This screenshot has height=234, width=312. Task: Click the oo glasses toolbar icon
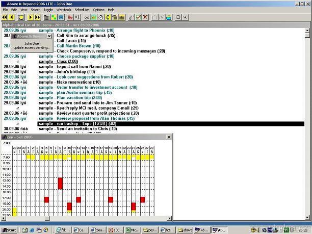tap(87, 17)
